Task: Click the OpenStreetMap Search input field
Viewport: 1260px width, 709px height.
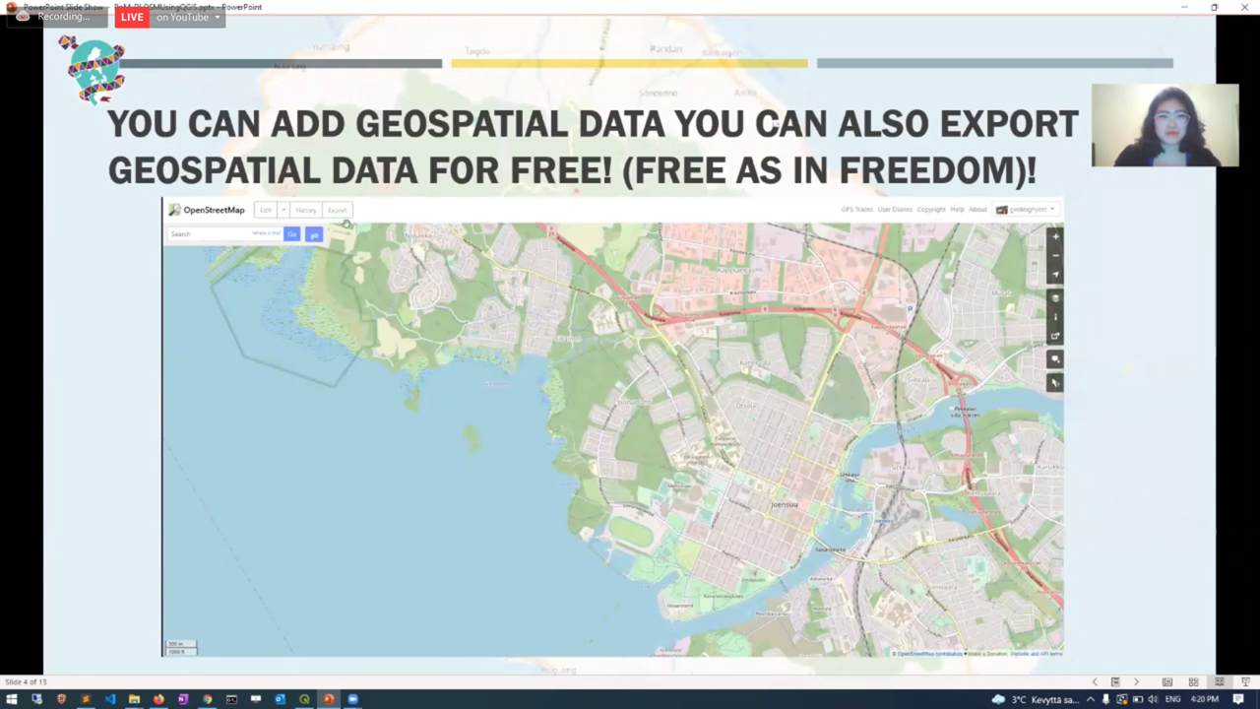Action: (x=224, y=233)
